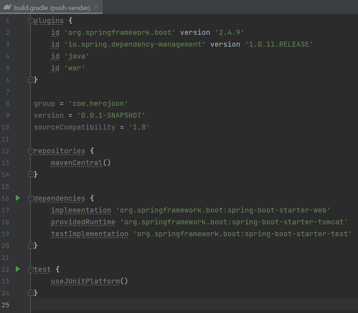Viewport: 358px width, 313px height.
Task: Click the 'java' plugin id
Action: [x=77, y=56]
